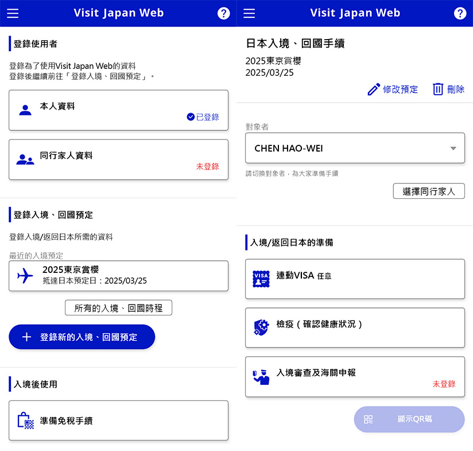The height and width of the screenshot is (451, 473).
Task: Click the 最近的入境預定 label
Action: (36, 256)
